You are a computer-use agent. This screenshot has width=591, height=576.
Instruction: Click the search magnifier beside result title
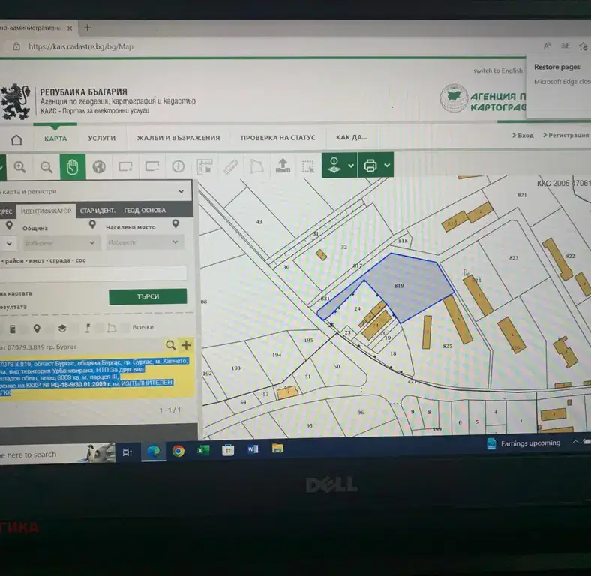(x=171, y=344)
